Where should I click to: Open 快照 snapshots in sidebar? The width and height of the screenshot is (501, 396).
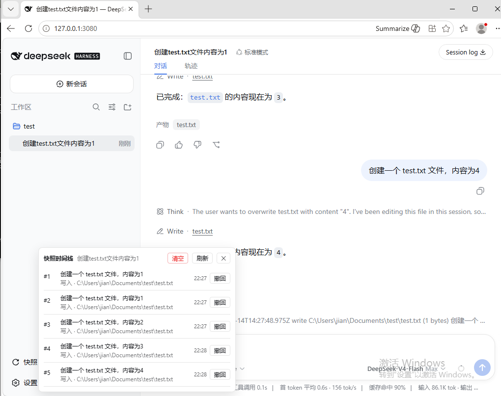click(25, 362)
